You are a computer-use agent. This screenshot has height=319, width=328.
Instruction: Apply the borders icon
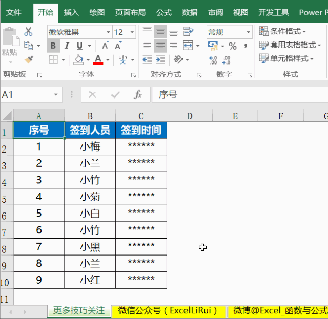pos(53,59)
